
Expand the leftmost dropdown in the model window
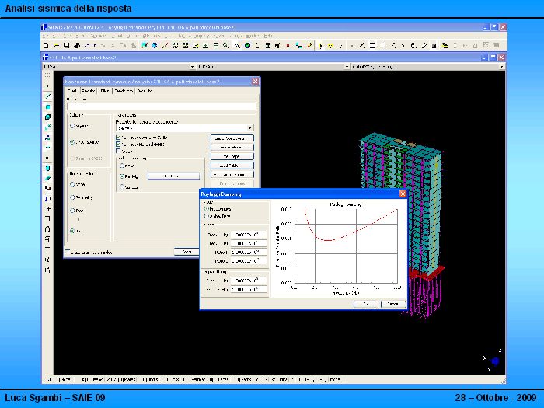coord(191,67)
